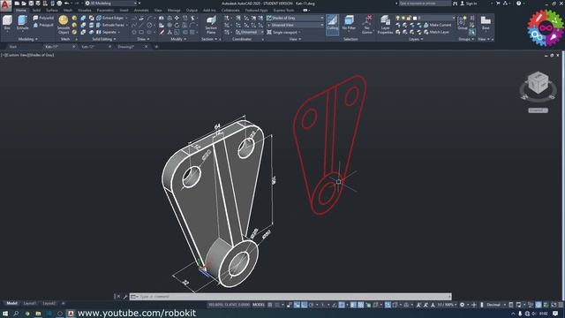The height and width of the screenshot is (318, 565).
Task: Click the viewport label Custom View Shades of Gray
Action: point(27,55)
